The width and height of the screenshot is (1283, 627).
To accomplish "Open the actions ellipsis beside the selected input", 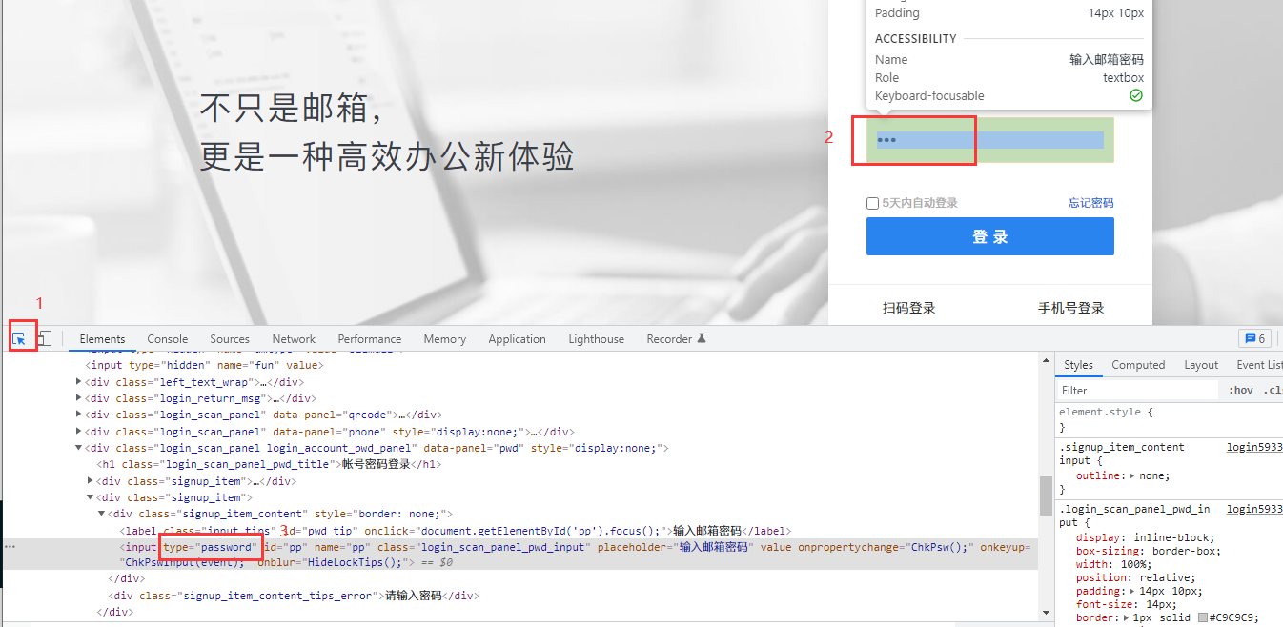I will pyautogui.click(x=10, y=547).
